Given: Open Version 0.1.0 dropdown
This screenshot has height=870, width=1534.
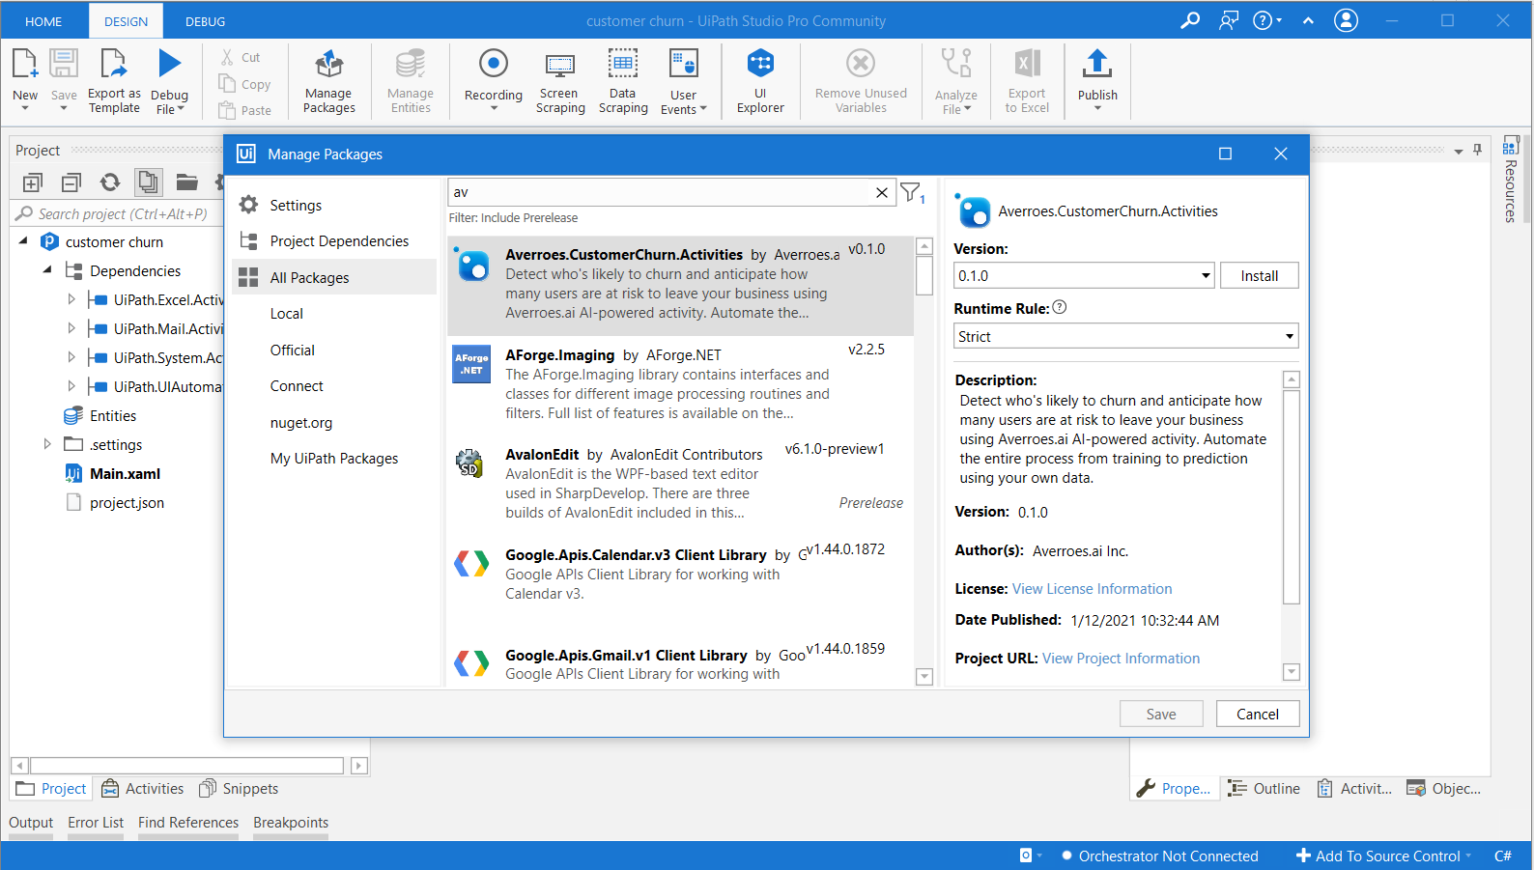Looking at the screenshot, I should click(1206, 276).
